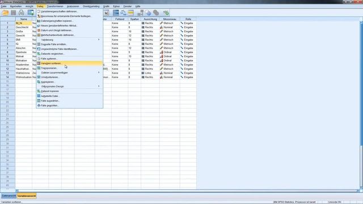Click the Use Variable Sets toolbar icon
This screenshot has width=363, height=204.
coord(148,12)
